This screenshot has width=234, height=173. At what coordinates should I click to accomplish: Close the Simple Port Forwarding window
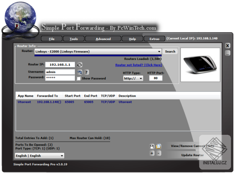(x=227, y=45)
